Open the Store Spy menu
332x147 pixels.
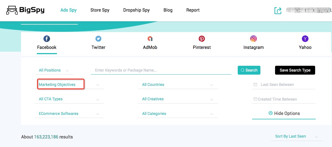(x=100, y=10)
